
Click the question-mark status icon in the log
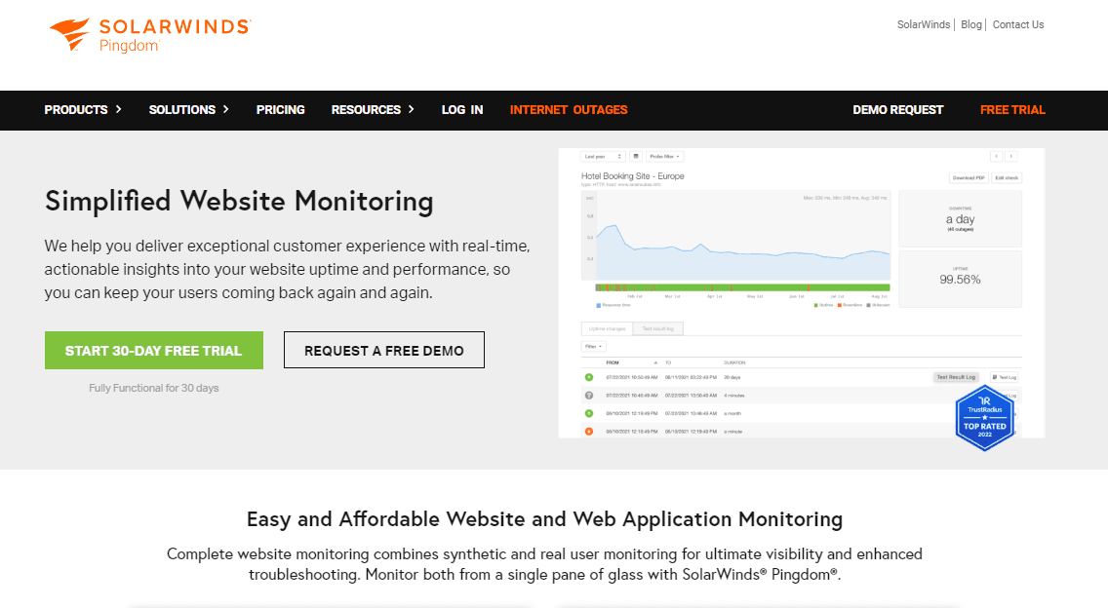click(x=591, y=395)
